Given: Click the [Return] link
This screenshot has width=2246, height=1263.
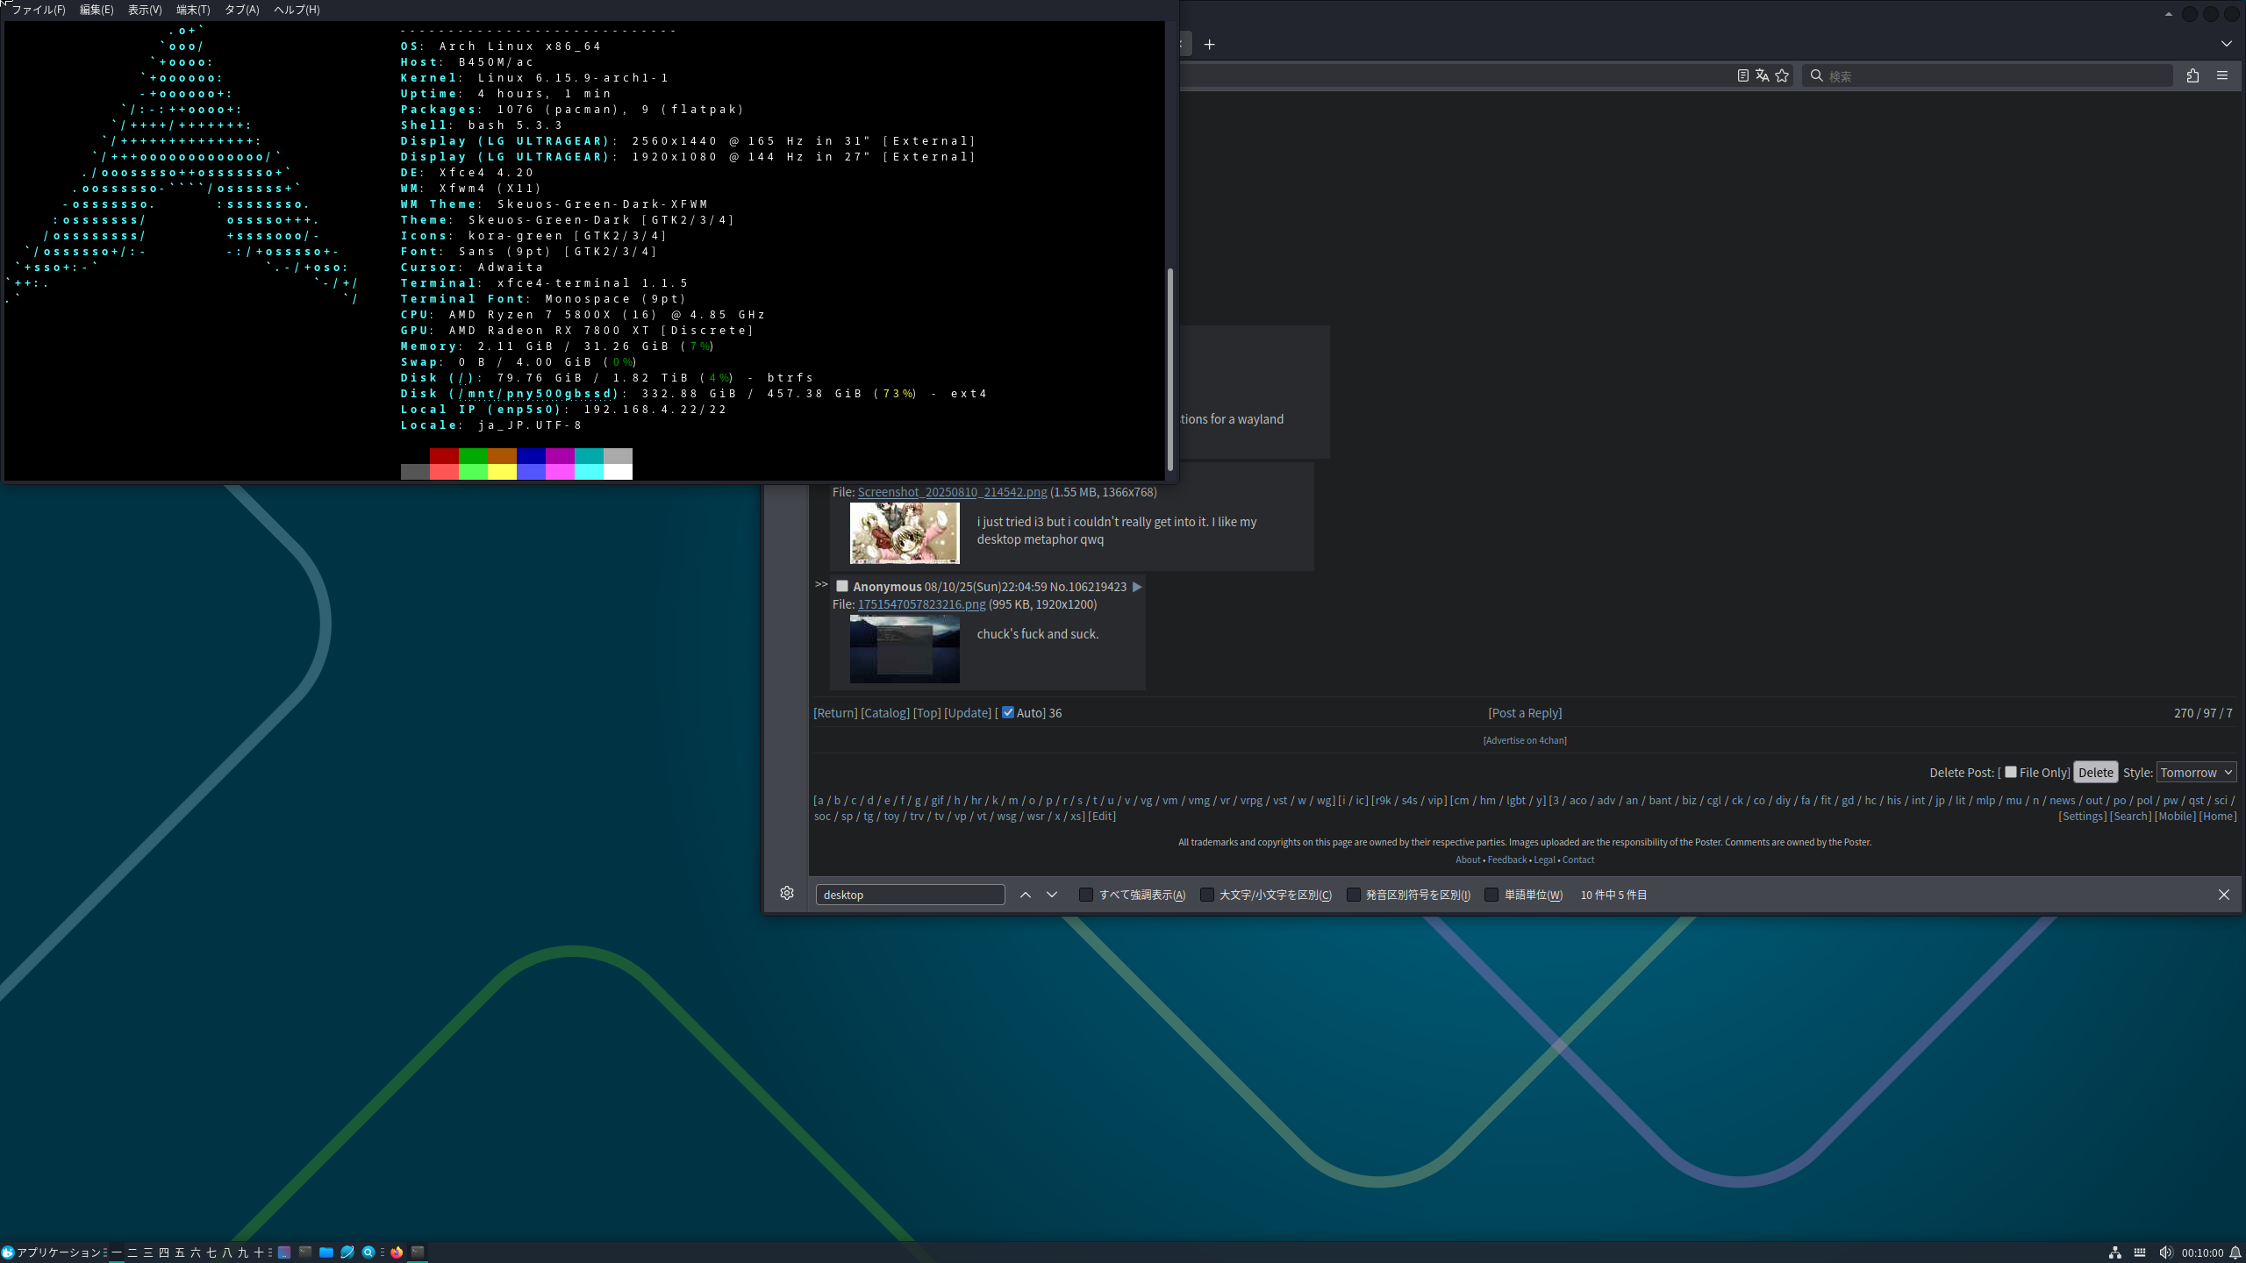Looking at the screenshot, I should pos(835,713).
